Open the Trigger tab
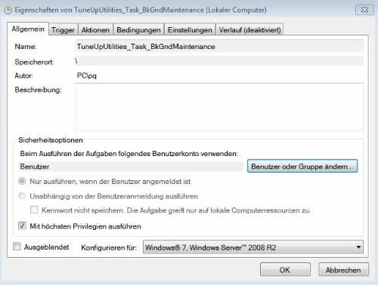378x285 pixels. point(63,30)
